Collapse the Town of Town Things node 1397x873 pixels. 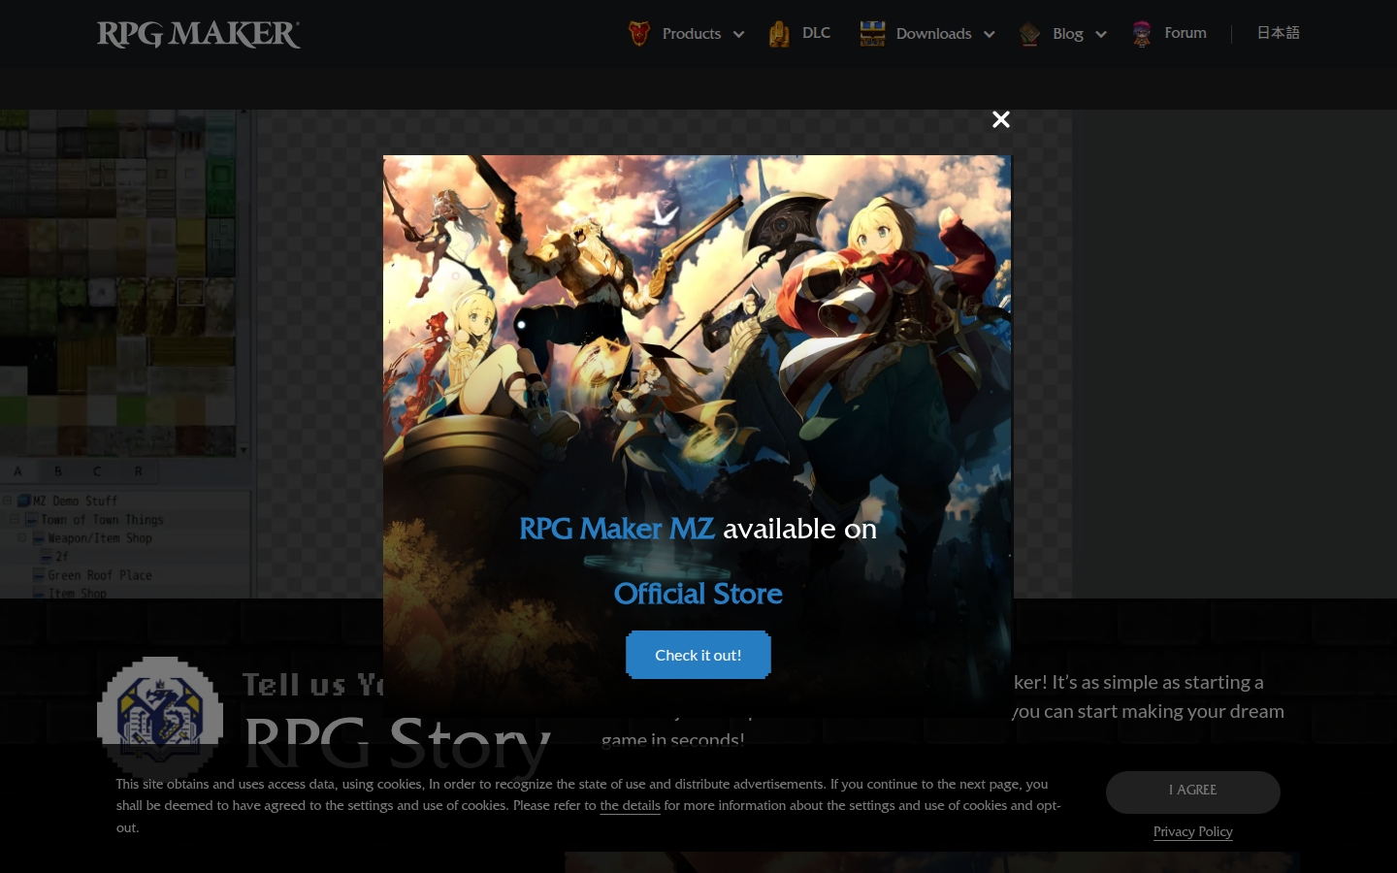coord(15,520)
